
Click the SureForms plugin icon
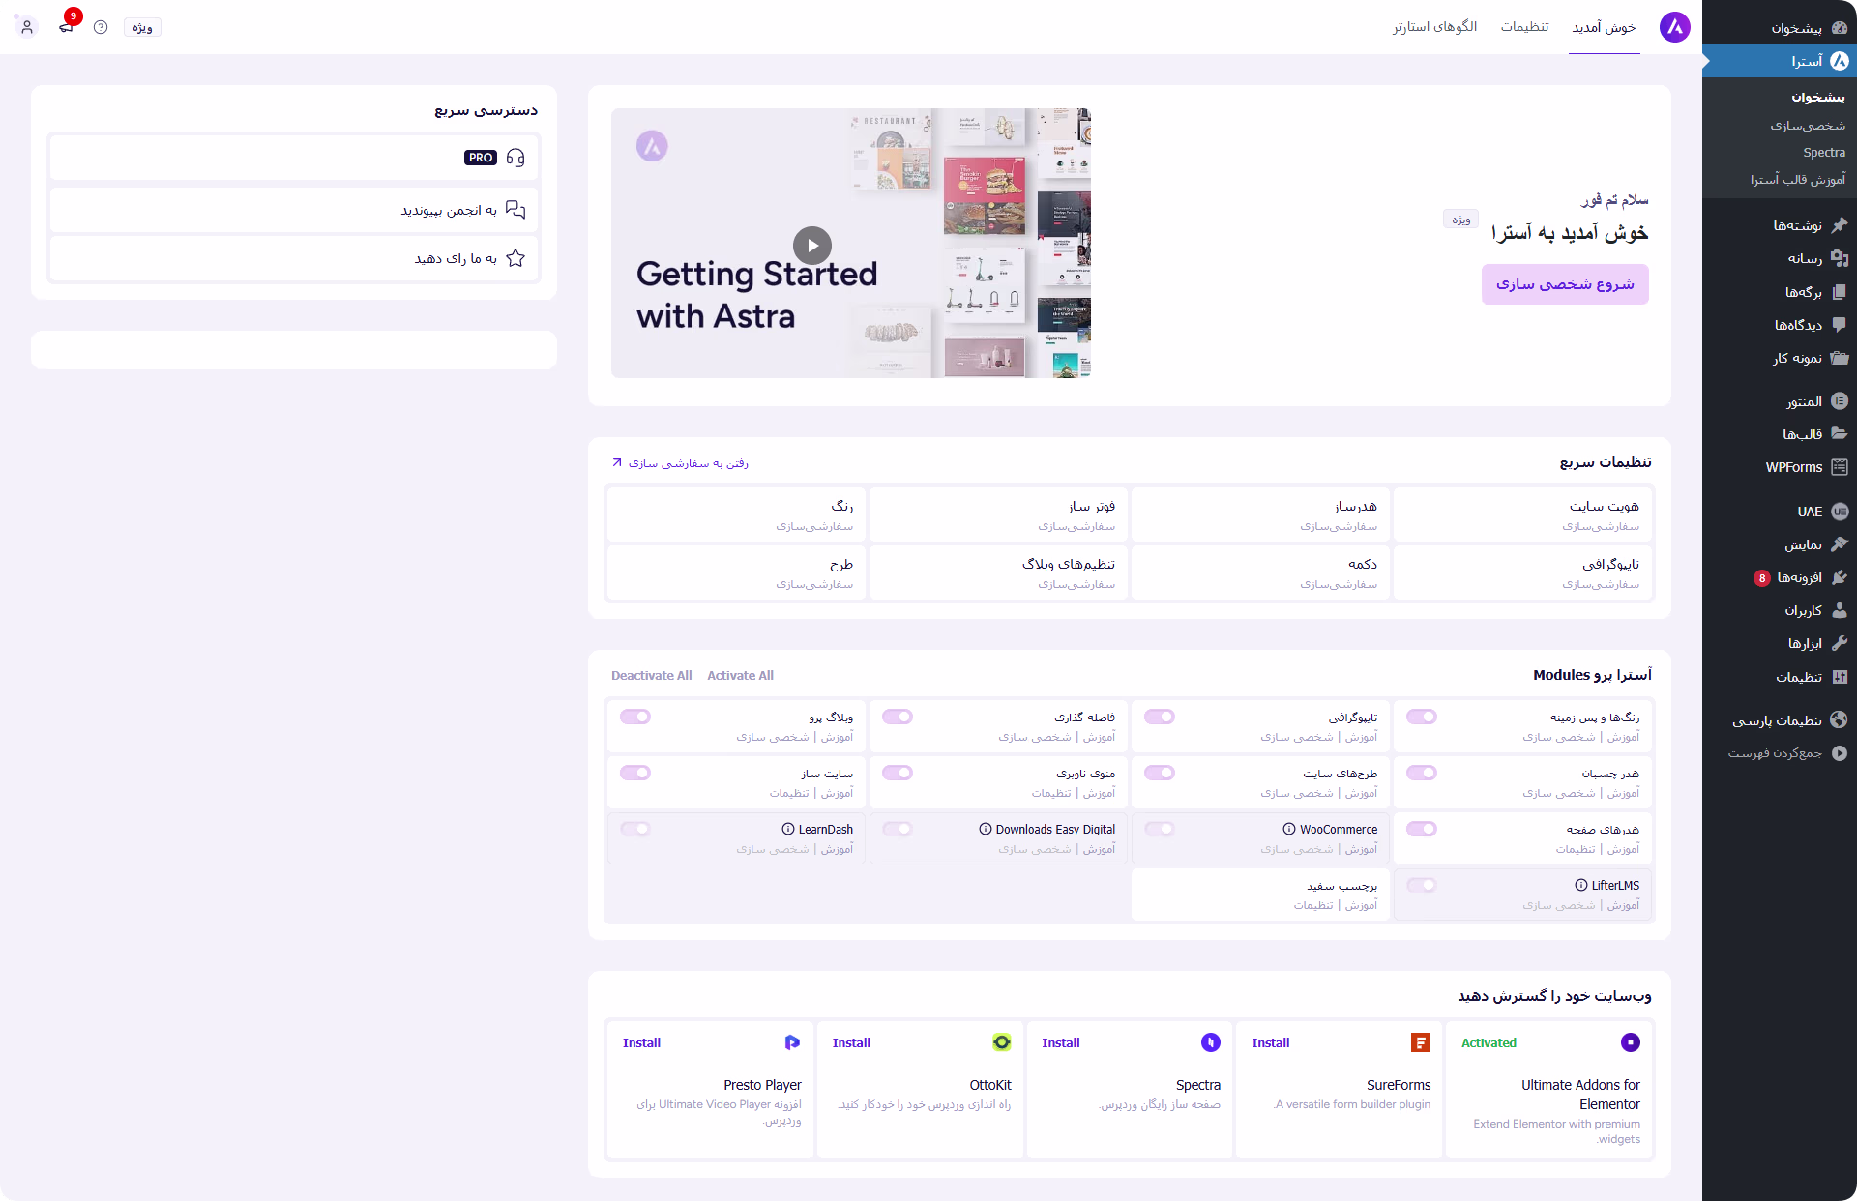[1421, 1042]
